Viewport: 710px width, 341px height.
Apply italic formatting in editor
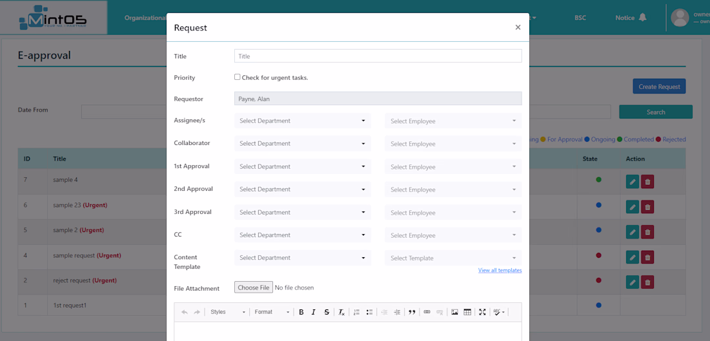(x=313, y=312)
